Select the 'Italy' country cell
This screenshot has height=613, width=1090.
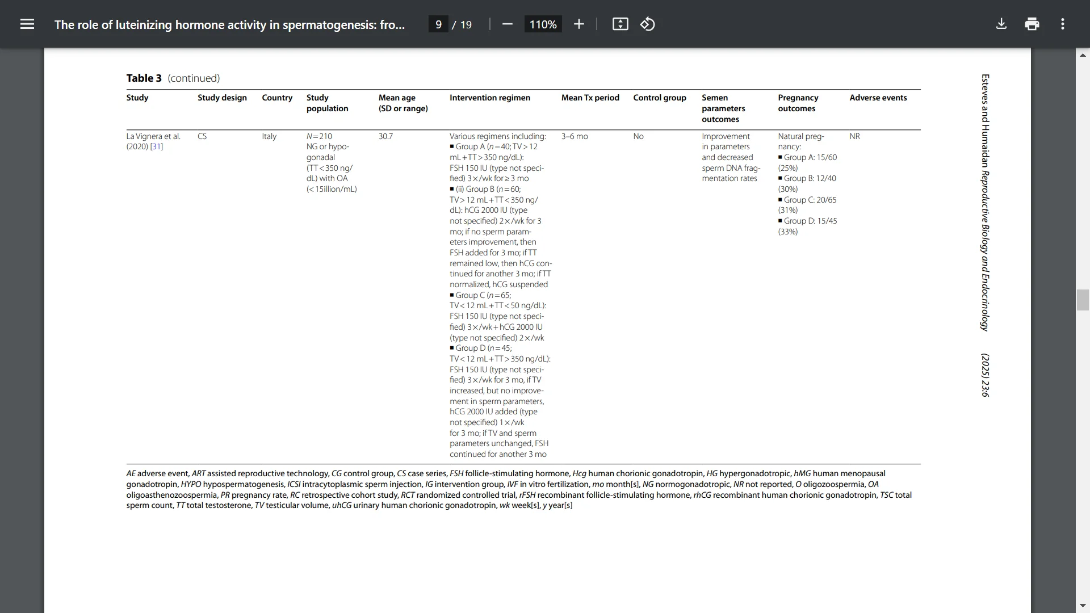click(269, 136)
